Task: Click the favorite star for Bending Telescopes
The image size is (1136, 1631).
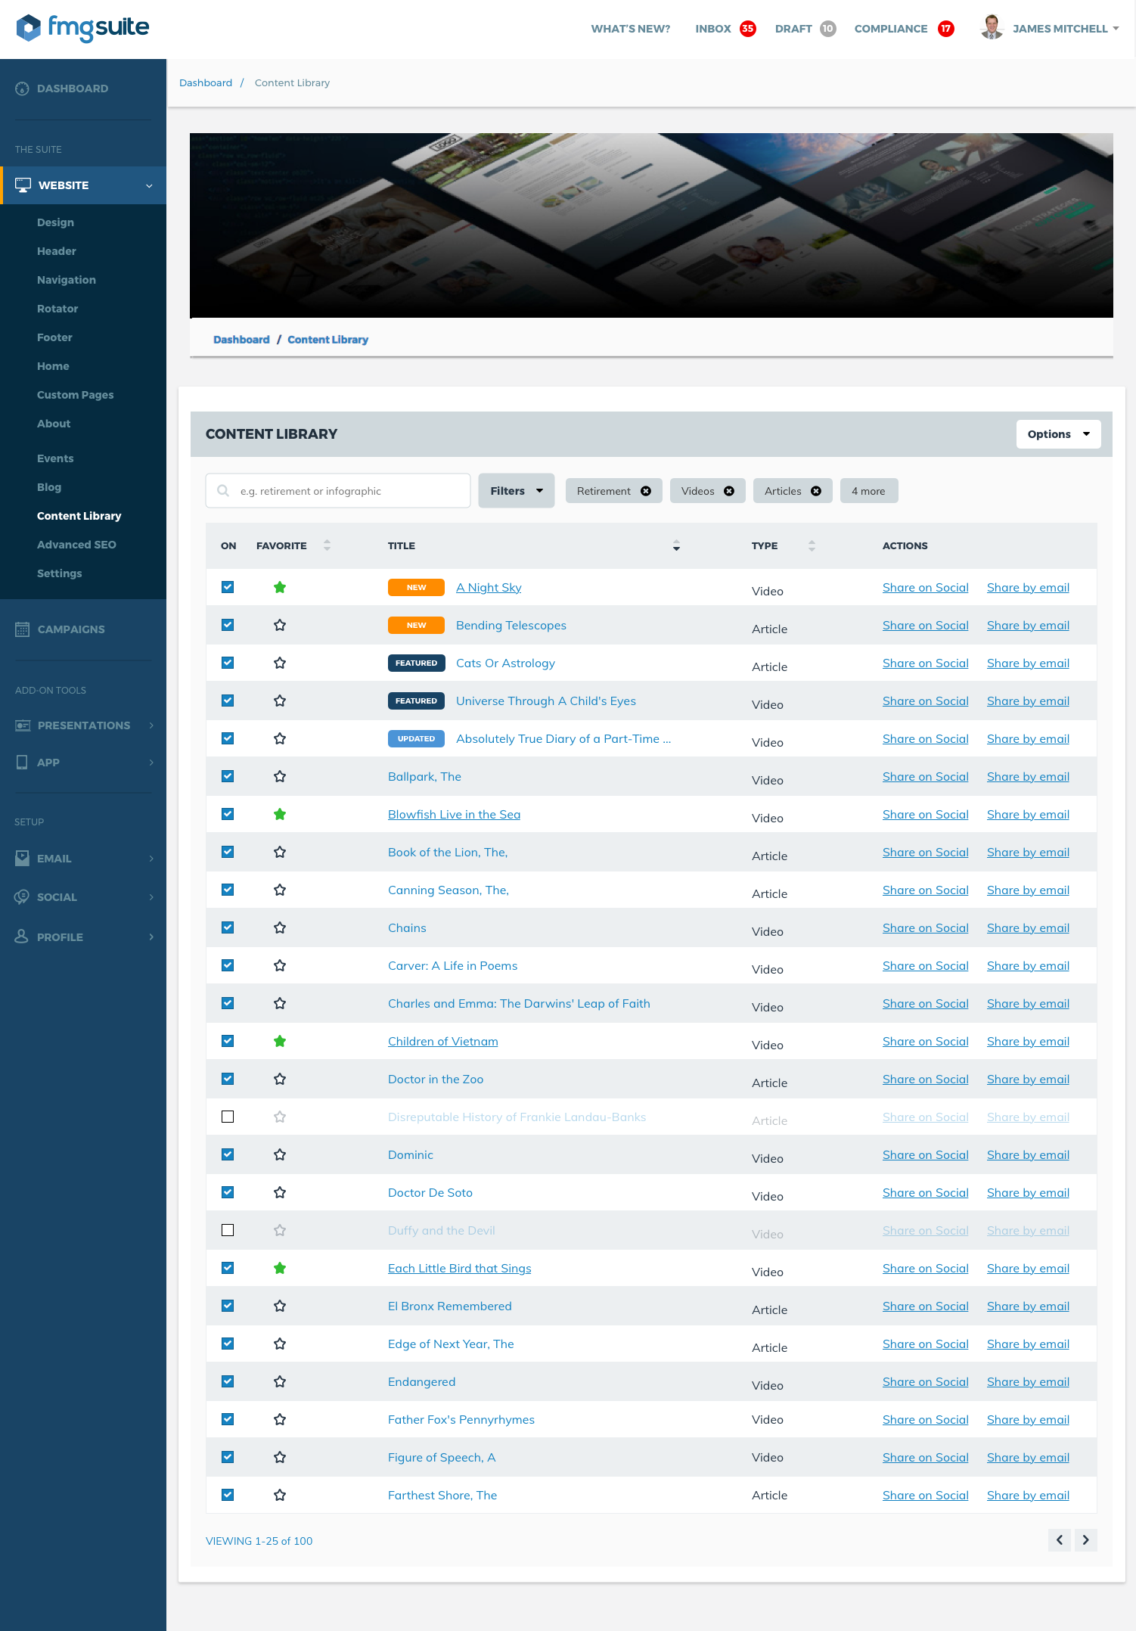Action: 280,625
